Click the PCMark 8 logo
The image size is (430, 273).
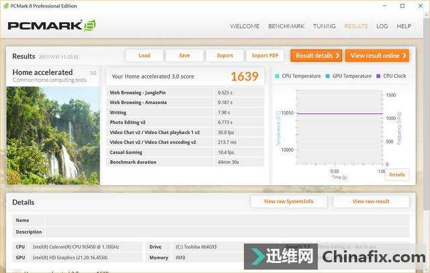[52, 26]
